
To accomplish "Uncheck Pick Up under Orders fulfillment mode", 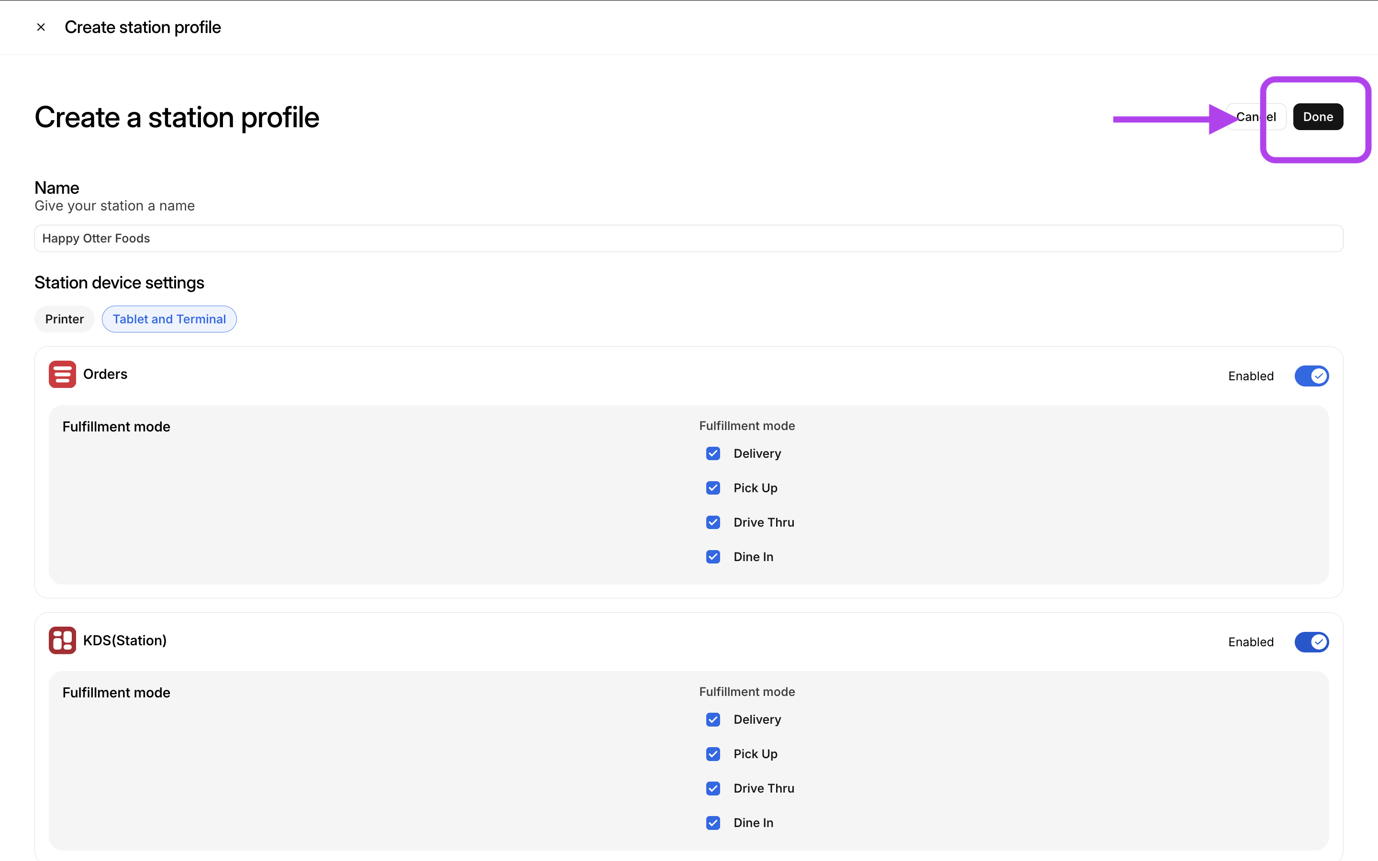I will click(713, 488).
